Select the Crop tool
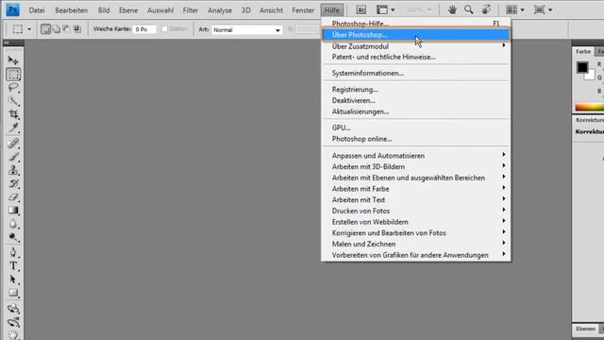Image resolution: width=604 pixels, height=340 pixels. [13, 114]
